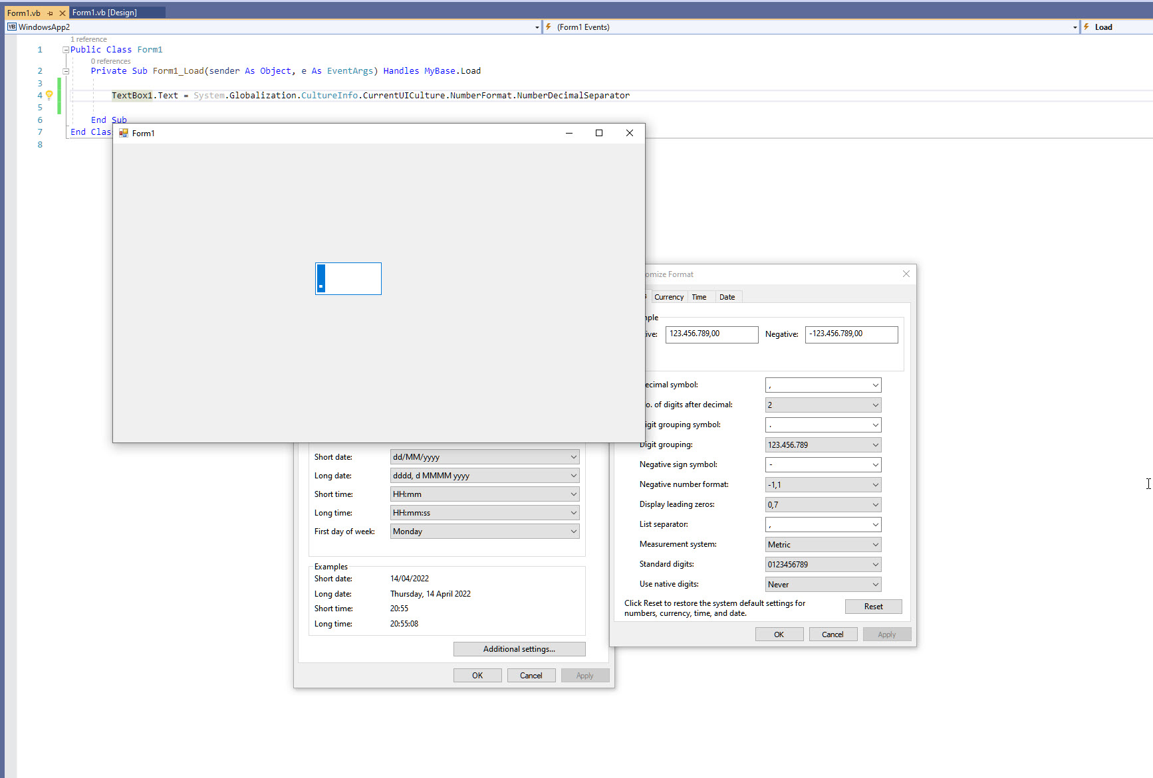
Task: Click the CultureInfo identifier in code
Action: coord(329,96)
